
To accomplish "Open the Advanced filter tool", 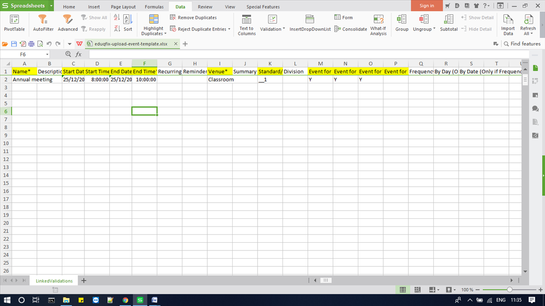I will (x=68, y=23).
